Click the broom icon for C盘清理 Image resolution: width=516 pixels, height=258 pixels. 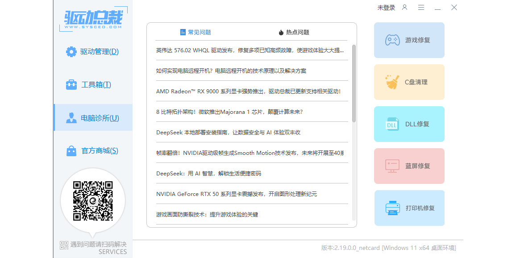tap(393, 82)
